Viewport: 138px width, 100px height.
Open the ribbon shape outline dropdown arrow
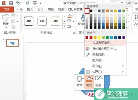(73, 22)
